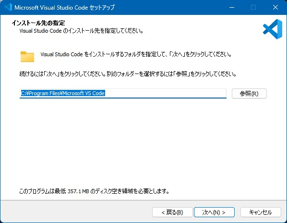This screenshot has height=223, width=287.
Task: Click the disabled maximize button
Action: click(x=253, y=7)
